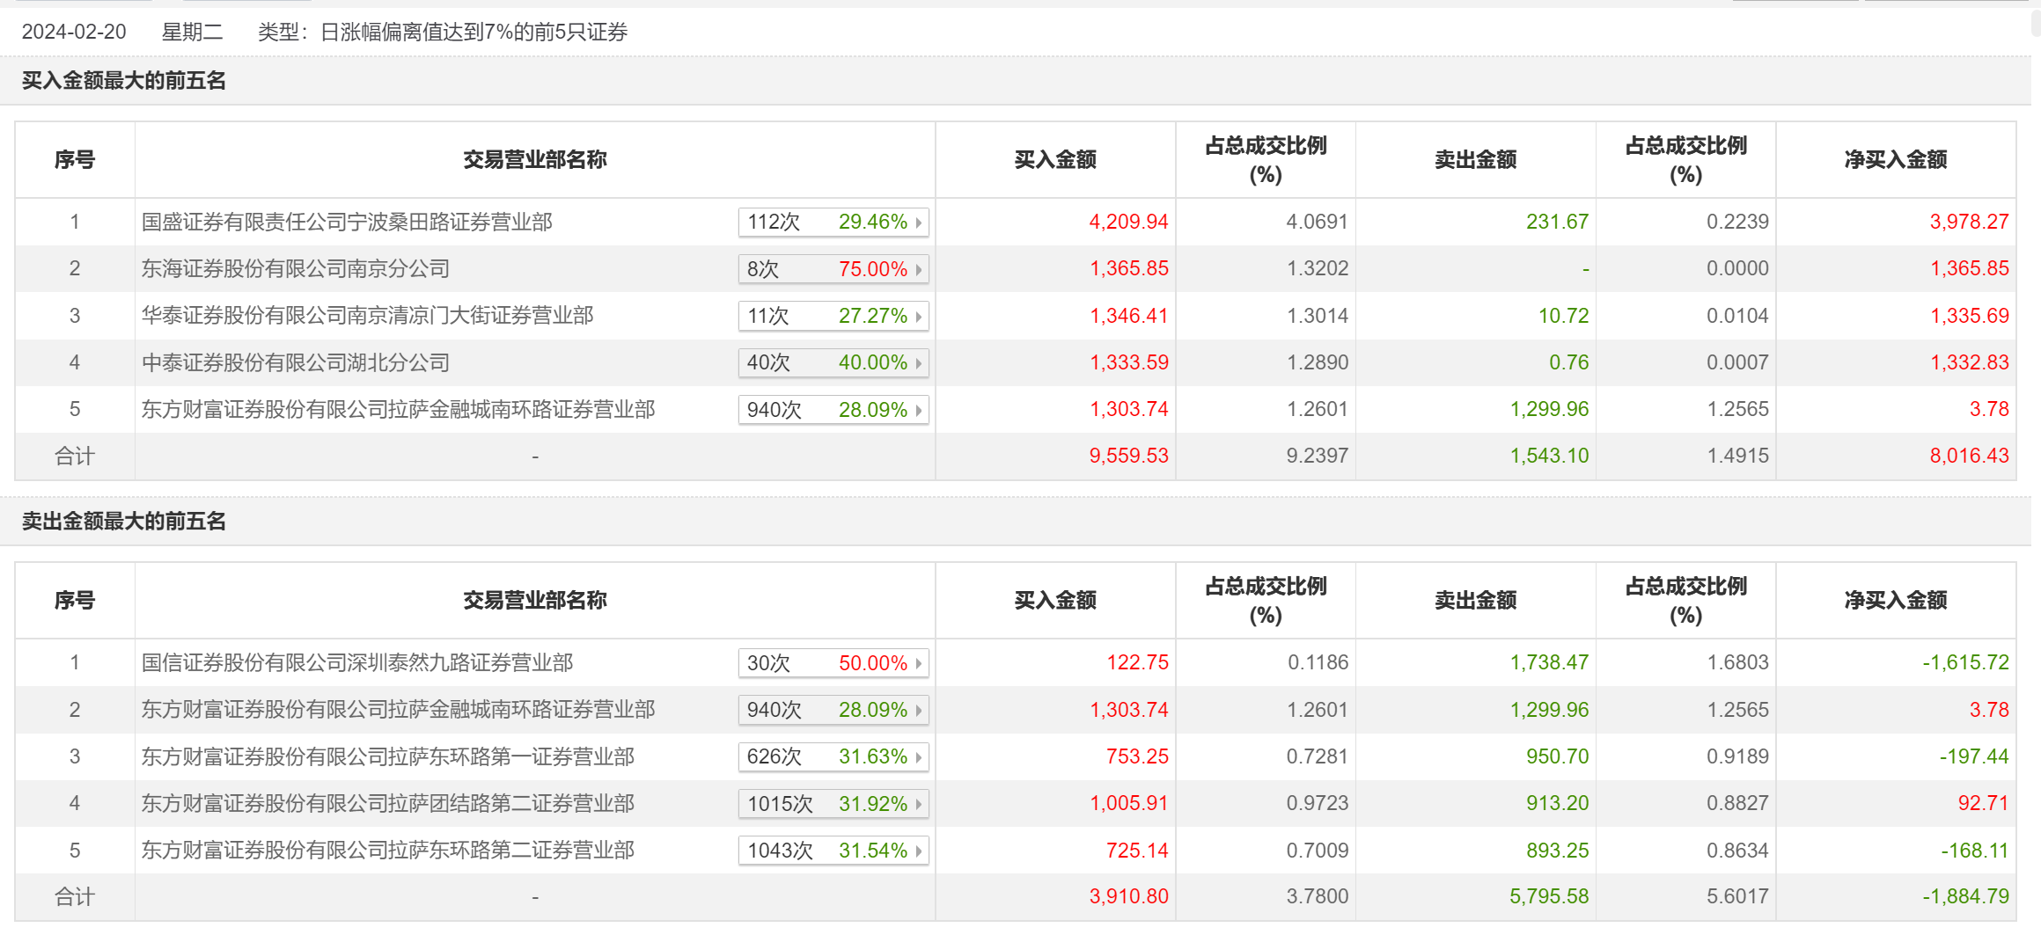The height and width of the screenshot is (935, 2041).
Task: Click 买入金额 header in top table
Action: (x=1055, y=159)
